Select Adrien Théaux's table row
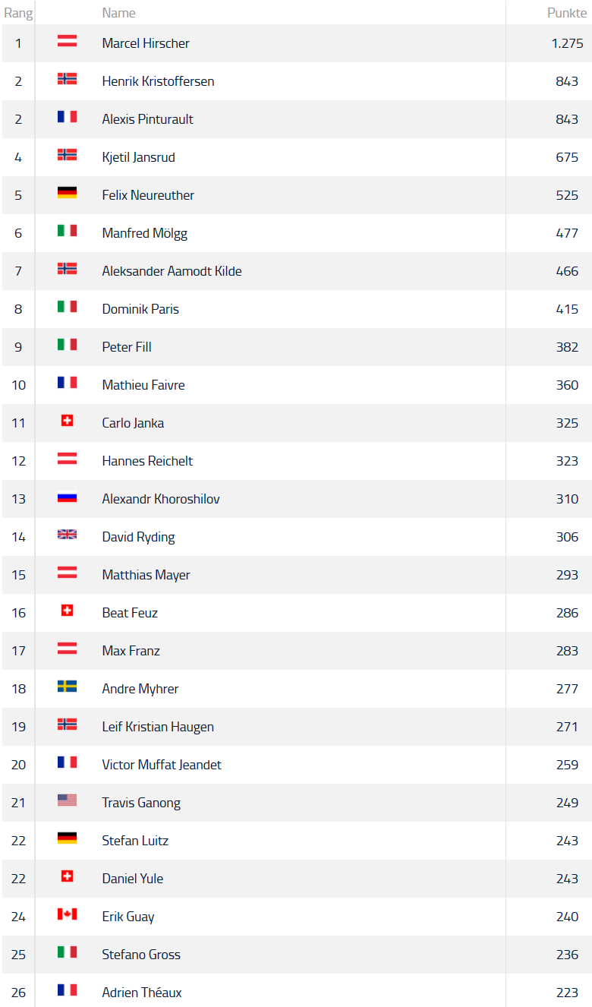 click(x=297, y=990)
